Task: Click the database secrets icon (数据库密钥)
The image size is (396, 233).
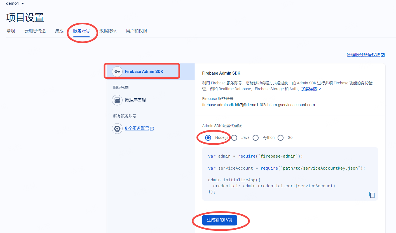Action: pyautogui.click(x=117, y=100)
